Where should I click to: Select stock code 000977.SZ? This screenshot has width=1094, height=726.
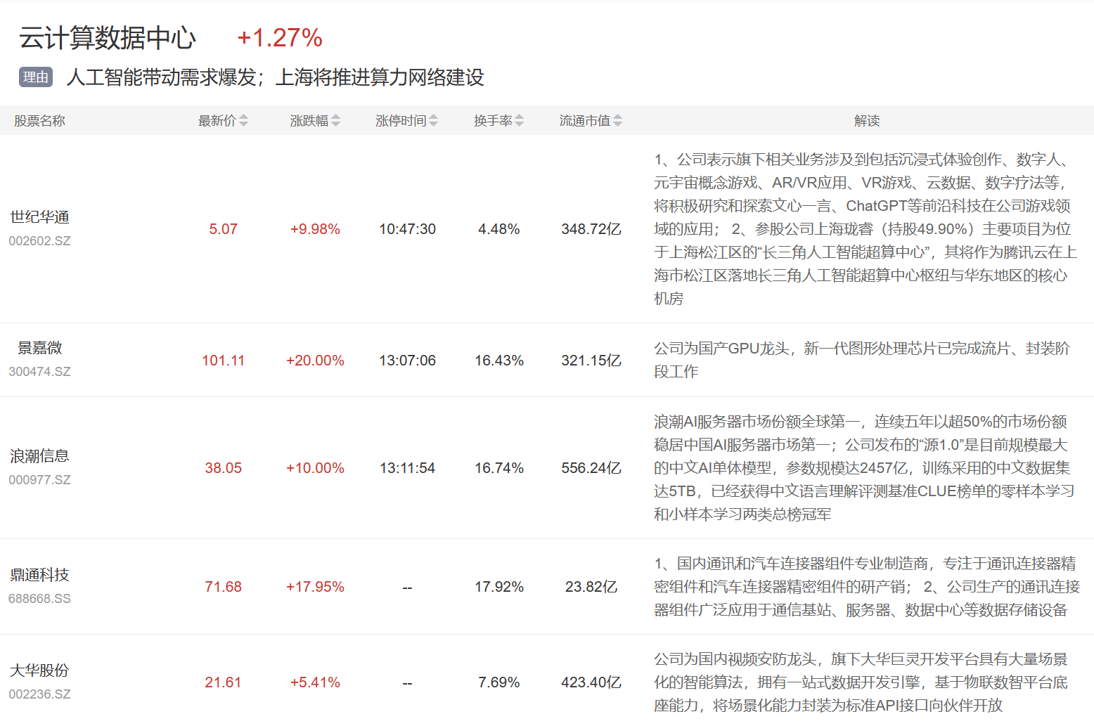click(x=39, y=480)
